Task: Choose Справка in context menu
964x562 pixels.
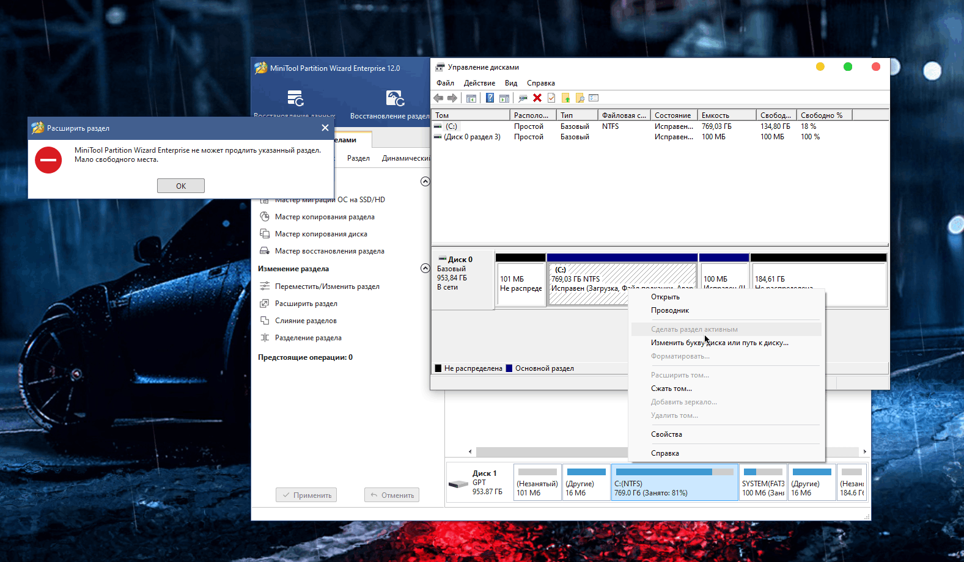Action: (x=726, y=453)
